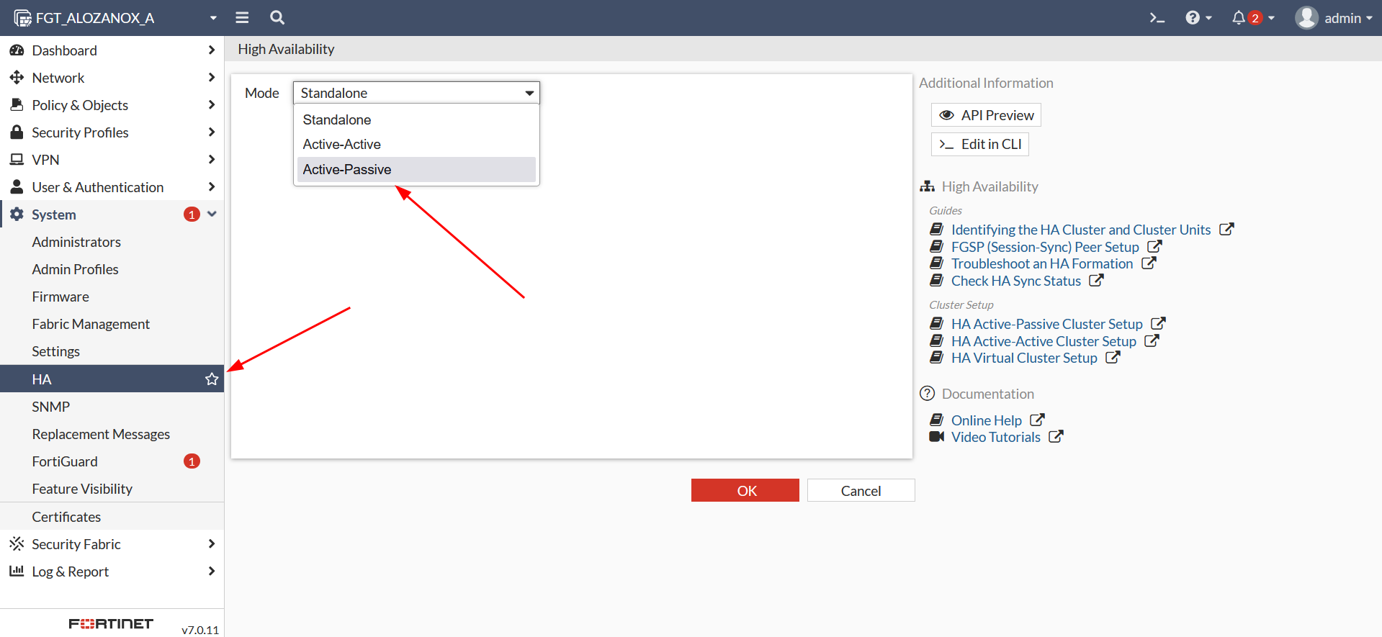
Task: Click the Fortinet logo in footer
Action: (x=111, y=624)
